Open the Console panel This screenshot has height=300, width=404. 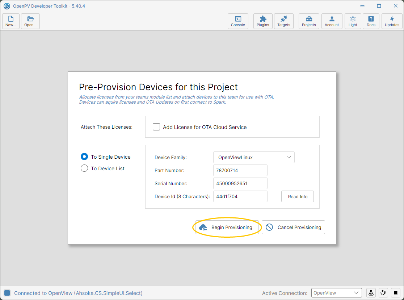pyautogui.click(x=238, y=21)
